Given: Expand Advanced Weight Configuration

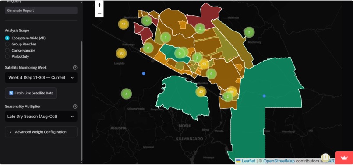Looking at the screenshot, I should tap(41, 132).
